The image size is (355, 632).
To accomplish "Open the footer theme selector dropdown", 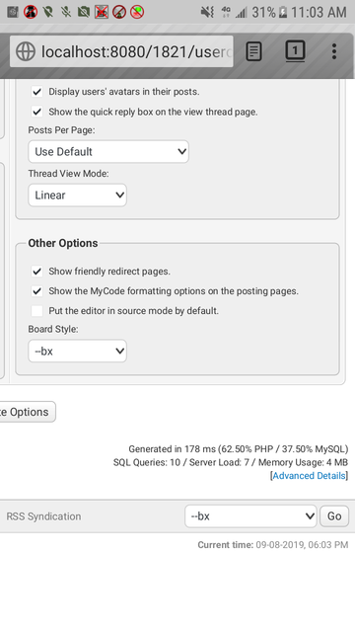I will coord(250,516).
